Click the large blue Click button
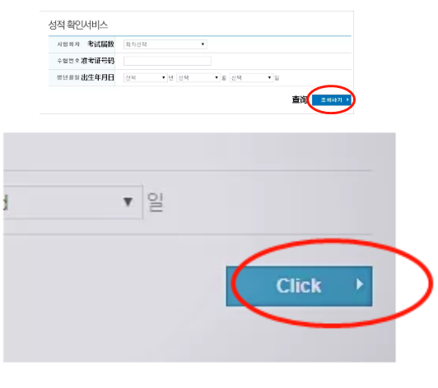 tap(299, 286)
